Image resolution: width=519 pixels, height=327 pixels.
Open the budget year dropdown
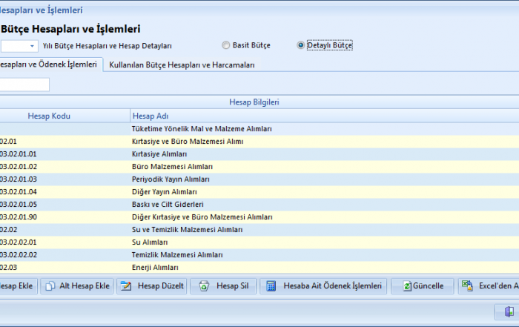(x=32, y=46)
